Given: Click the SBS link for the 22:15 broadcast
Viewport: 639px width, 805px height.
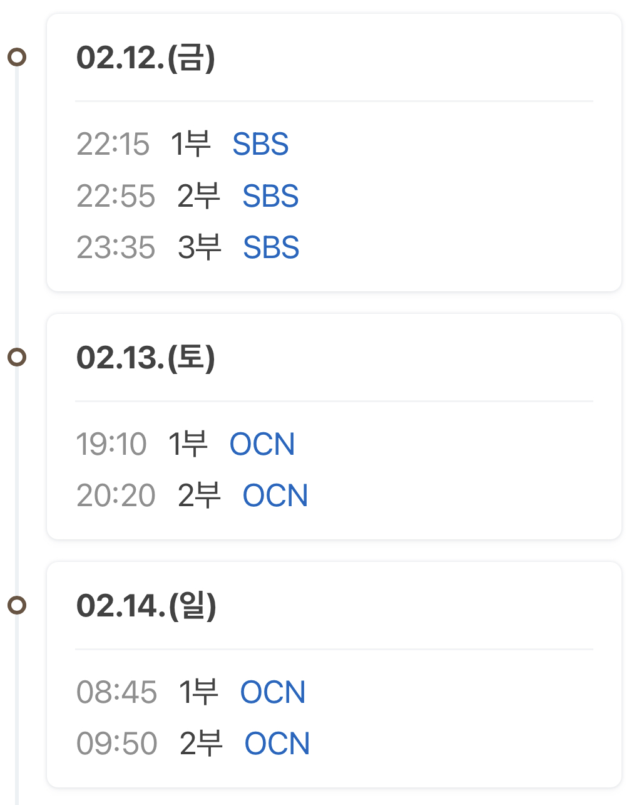Looking at the screenshot, I should pyautogui.click(x=260, y=145).
